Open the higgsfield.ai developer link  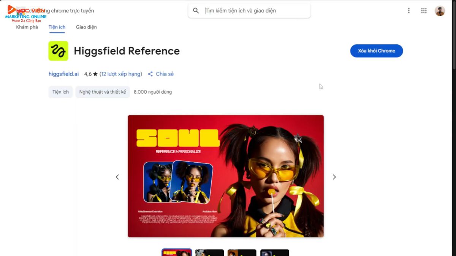click(63, 74)
